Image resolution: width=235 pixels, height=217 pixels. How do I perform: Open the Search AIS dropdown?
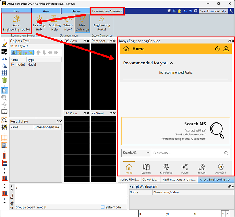click(136, 153)
